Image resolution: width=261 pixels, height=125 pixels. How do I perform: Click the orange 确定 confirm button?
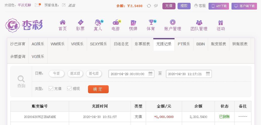click(98, 89)
